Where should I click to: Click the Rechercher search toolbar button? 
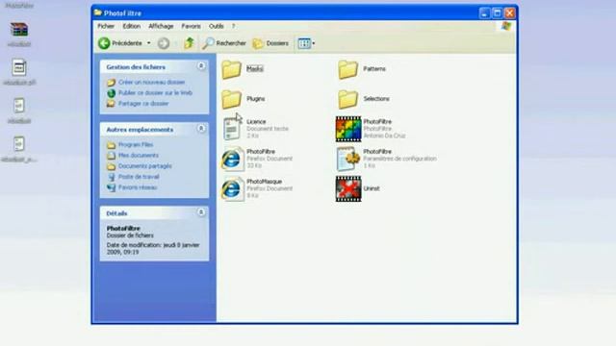point(224,43)
